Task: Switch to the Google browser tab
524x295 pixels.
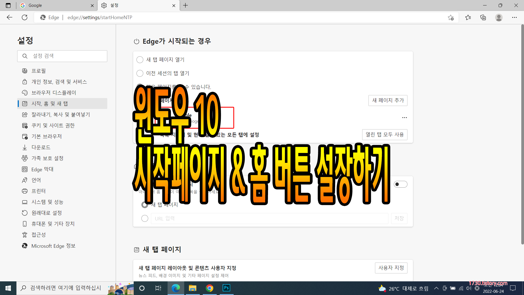Action: coord(55,5)
